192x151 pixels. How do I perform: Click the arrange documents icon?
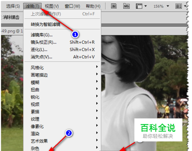(179, 6)
